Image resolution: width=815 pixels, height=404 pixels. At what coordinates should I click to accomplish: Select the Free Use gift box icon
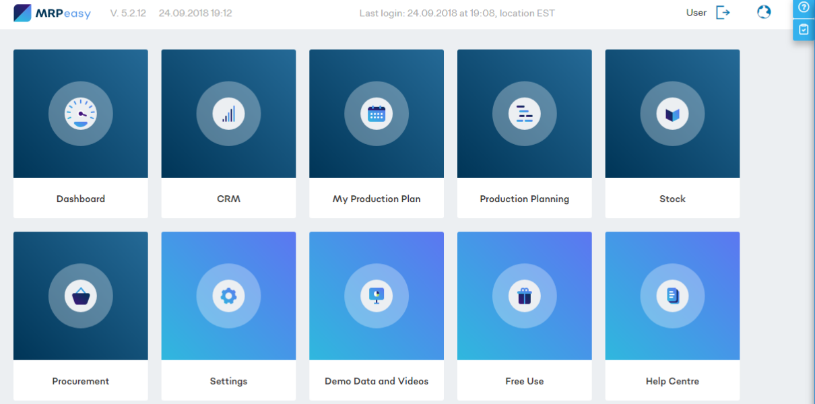coord(524,296)
